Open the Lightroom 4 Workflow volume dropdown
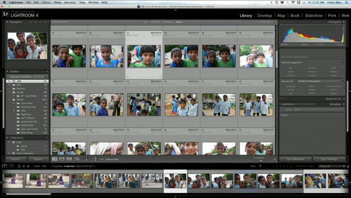Screen dimensions: 351x198 click(27, 77)
